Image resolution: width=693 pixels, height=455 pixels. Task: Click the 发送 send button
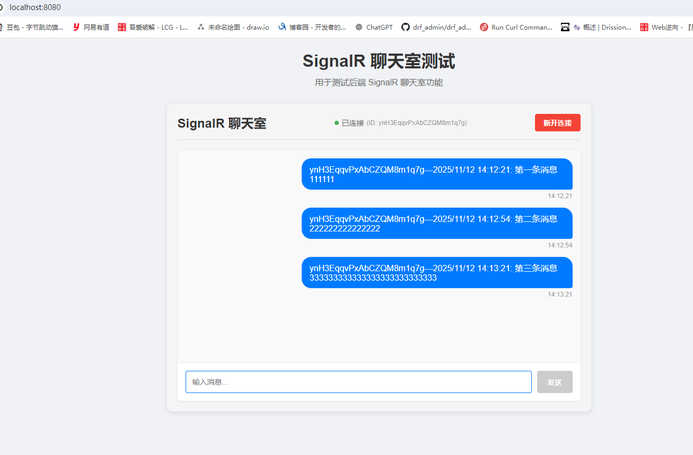point(555,381)
